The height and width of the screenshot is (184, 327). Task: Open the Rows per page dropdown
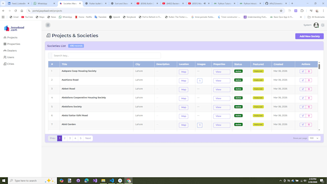(x=314, y=138)
